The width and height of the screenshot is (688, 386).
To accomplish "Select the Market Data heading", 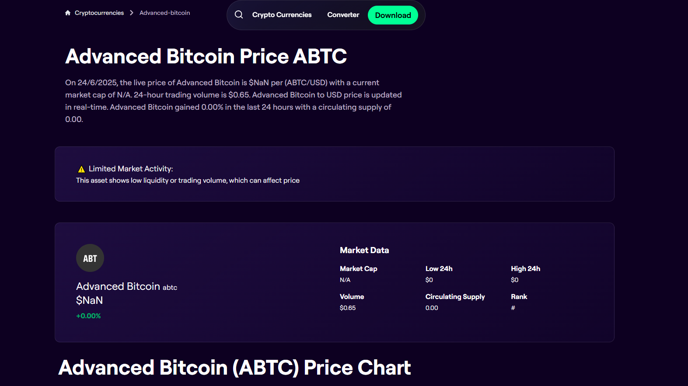I will (364, 250).
